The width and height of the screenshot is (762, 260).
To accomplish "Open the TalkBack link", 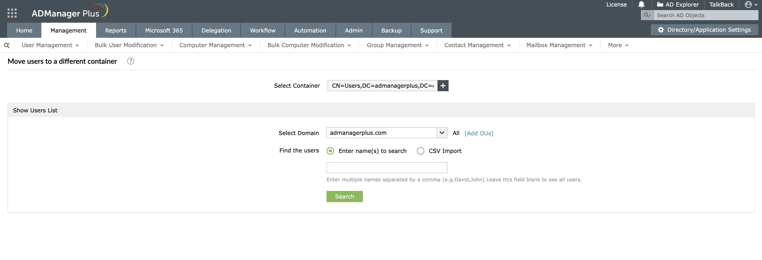I will (721, 5).
